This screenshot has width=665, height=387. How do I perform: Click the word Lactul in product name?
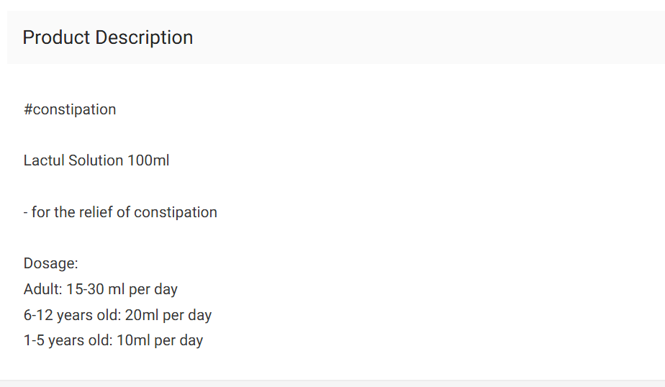point(44,160)
